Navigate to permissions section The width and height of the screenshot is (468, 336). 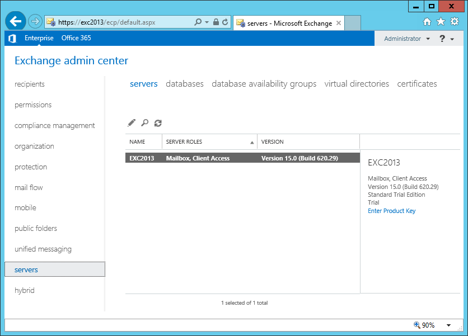point(33,105)
